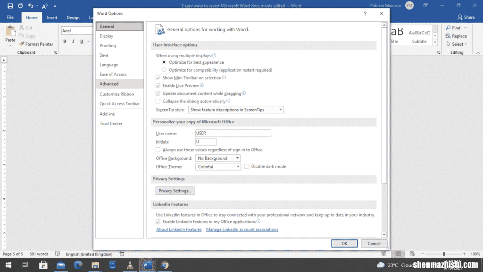Click the Replace icon in Editing group
Image resolution: width=483 pixels, height=272 pixels.
(448, 36)
